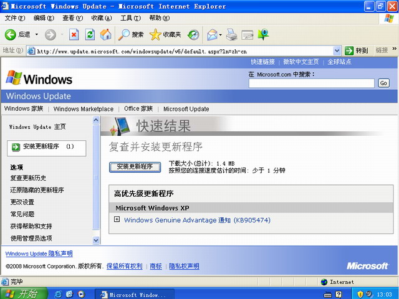Stop page loading with red X icon
Screen dimensions: 399x299
74,35
